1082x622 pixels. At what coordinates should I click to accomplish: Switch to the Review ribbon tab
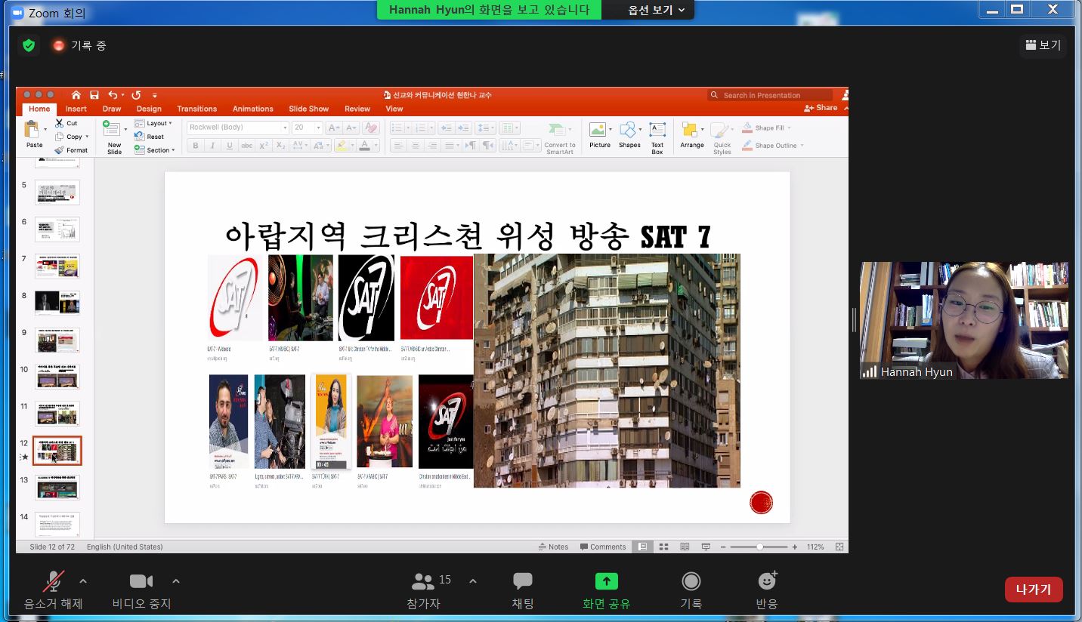[357, 109]
